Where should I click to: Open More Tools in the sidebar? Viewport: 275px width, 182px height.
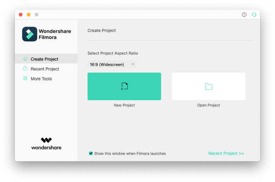[46, 78]
